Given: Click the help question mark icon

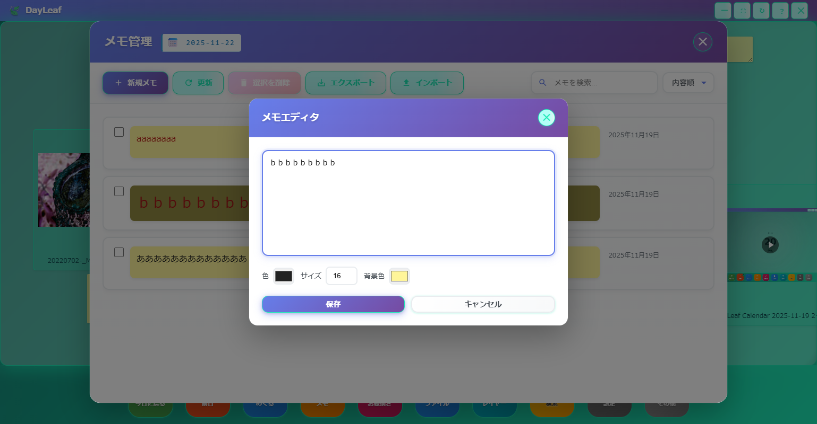Looking at the screenshot, I should 780,11.
